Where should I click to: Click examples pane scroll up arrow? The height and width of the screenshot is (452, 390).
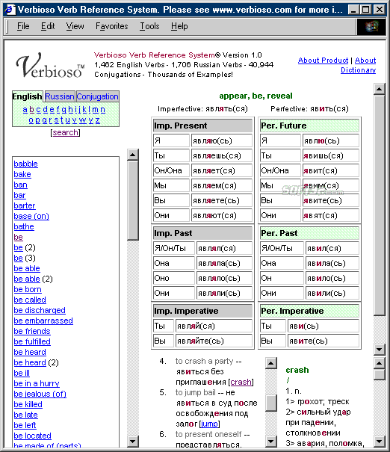click(271, 363)
